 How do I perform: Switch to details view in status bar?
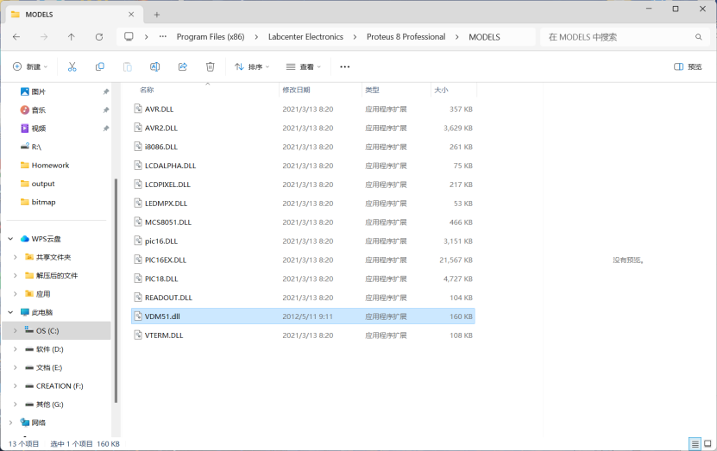coord(695,443)
